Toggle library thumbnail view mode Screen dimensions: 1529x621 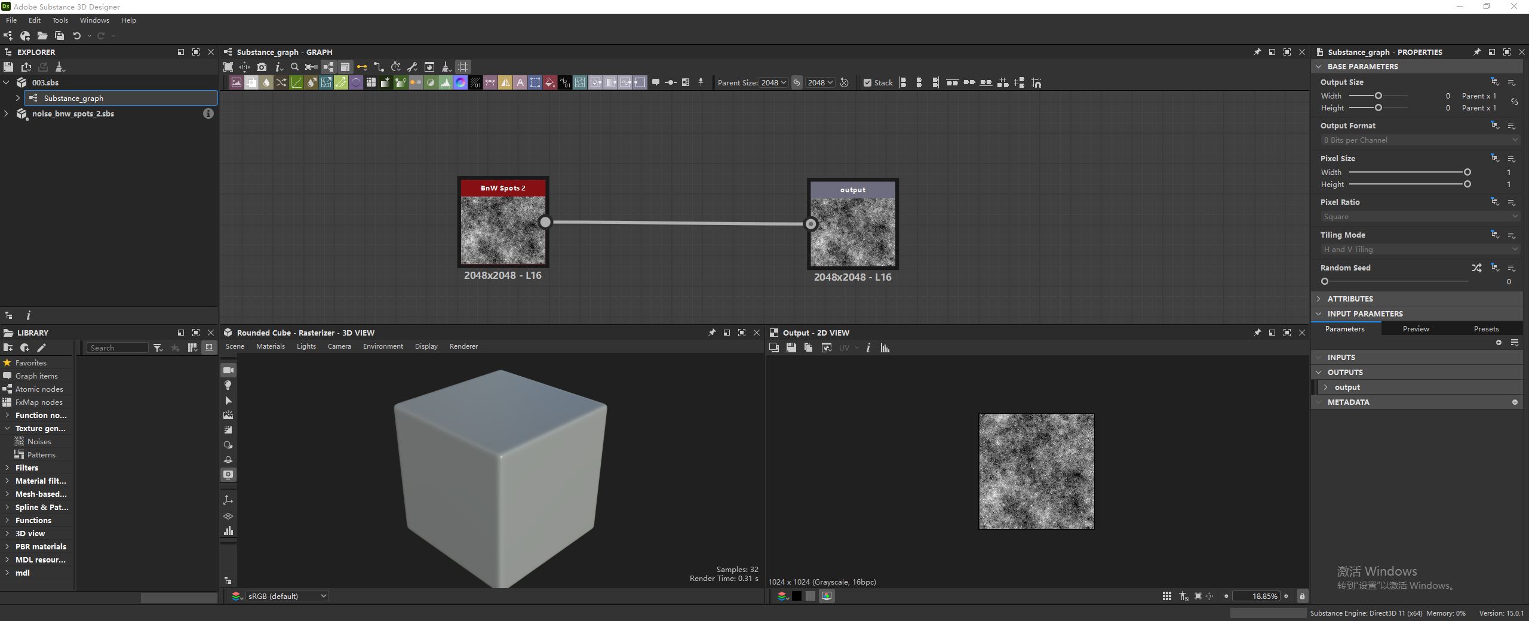click(192, 348)
